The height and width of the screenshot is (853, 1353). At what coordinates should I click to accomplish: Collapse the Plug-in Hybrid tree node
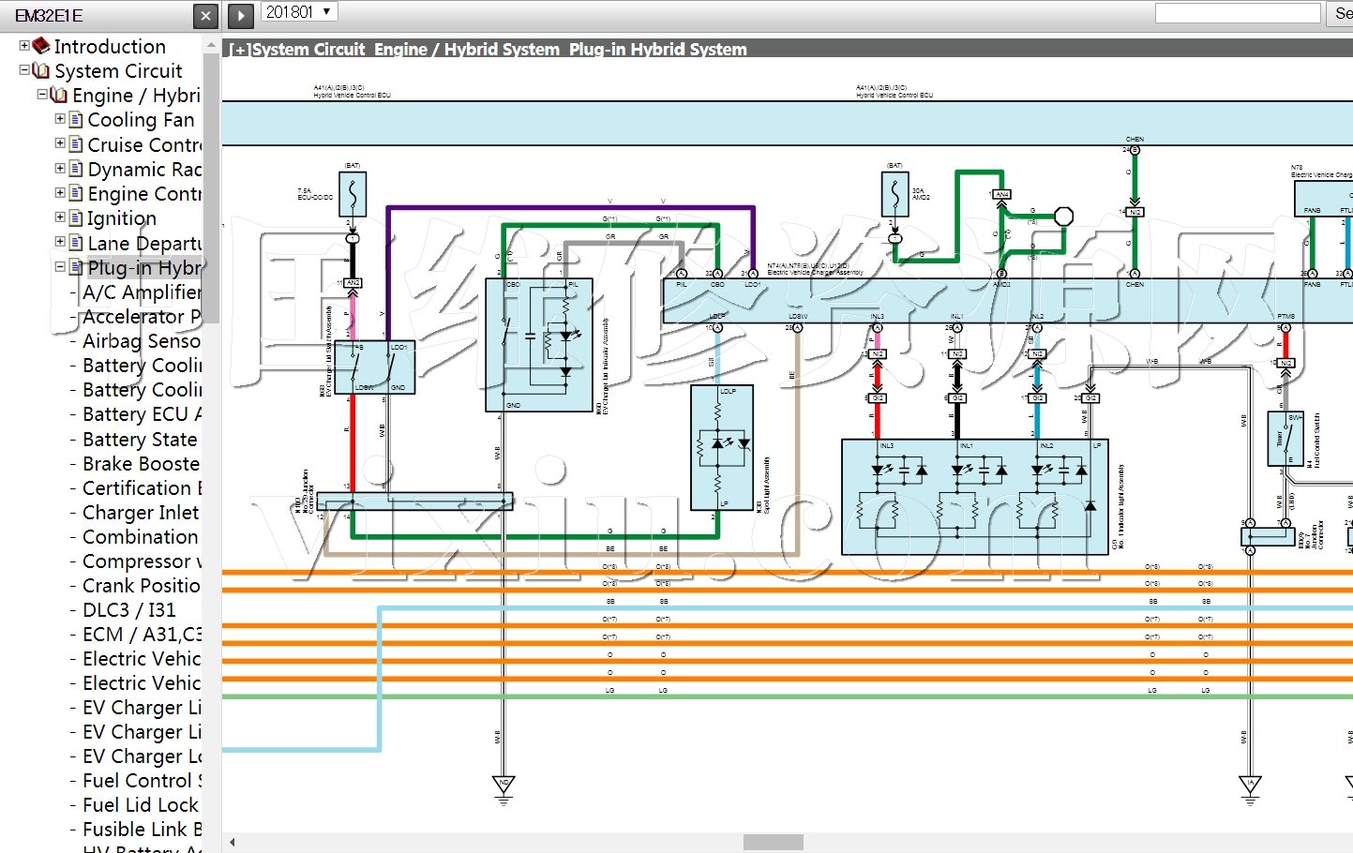(60, 267)
